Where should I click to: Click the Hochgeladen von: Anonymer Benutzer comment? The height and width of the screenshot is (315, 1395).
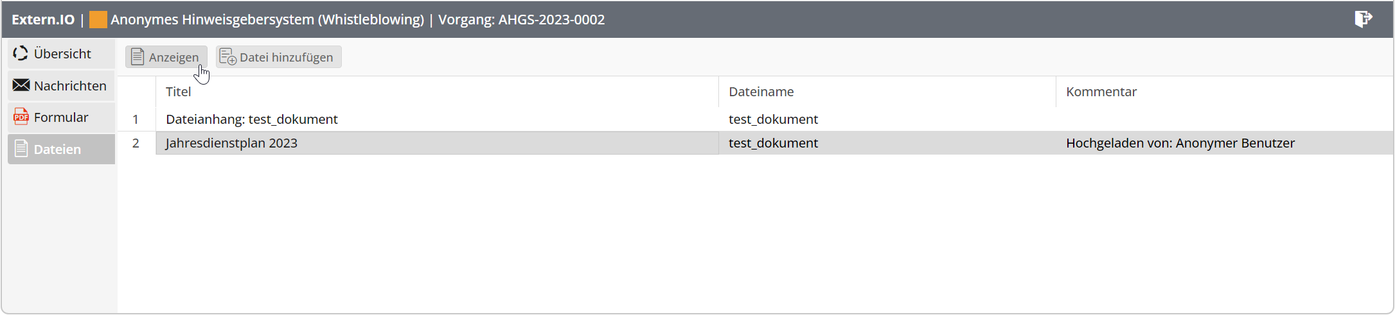pyautogui.click(x=1180, y=143)
